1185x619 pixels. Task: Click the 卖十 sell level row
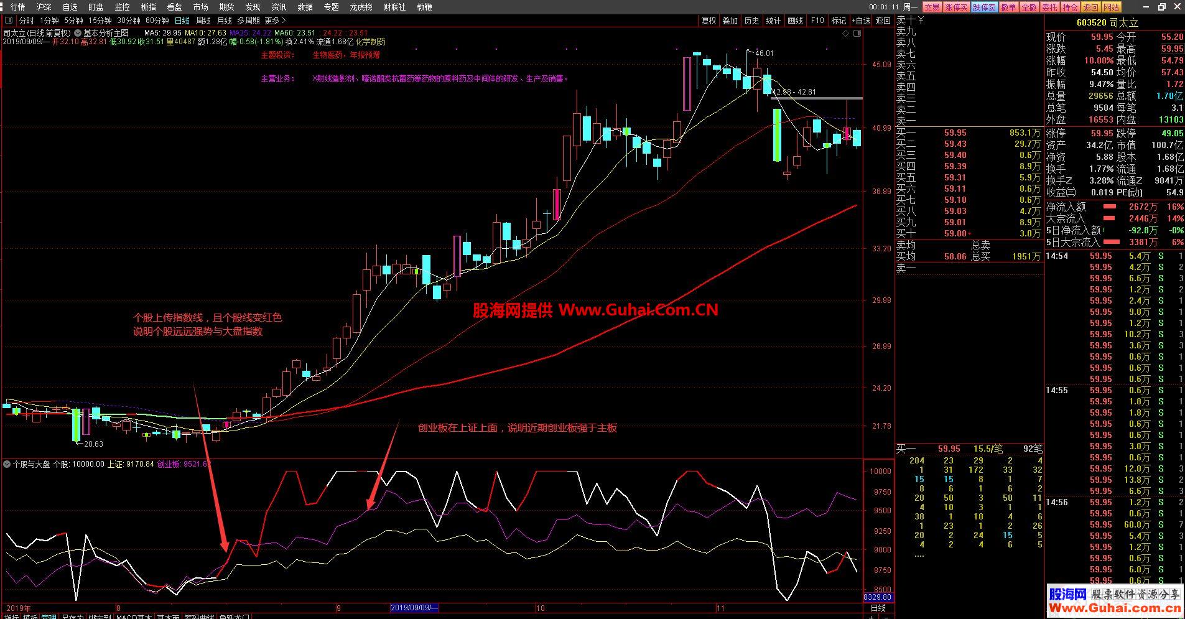969,21
